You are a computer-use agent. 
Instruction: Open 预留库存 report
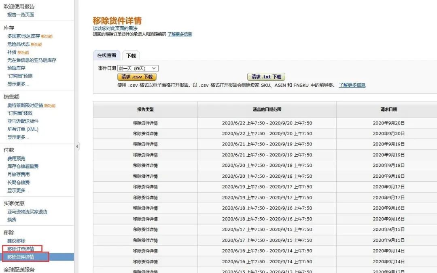coord(16,68)
